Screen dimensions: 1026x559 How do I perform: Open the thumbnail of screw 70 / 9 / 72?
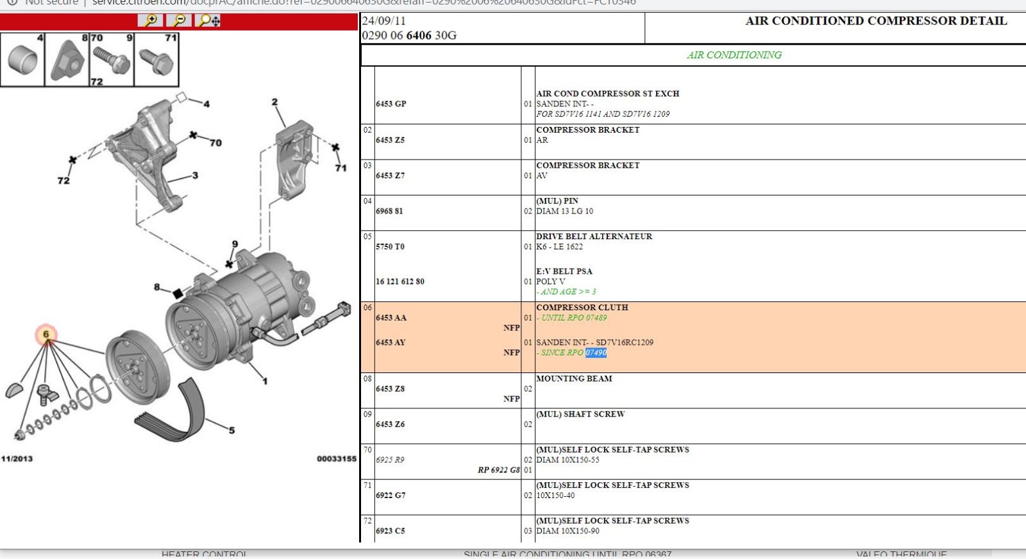pyautogui.click(x=112, y=60)
